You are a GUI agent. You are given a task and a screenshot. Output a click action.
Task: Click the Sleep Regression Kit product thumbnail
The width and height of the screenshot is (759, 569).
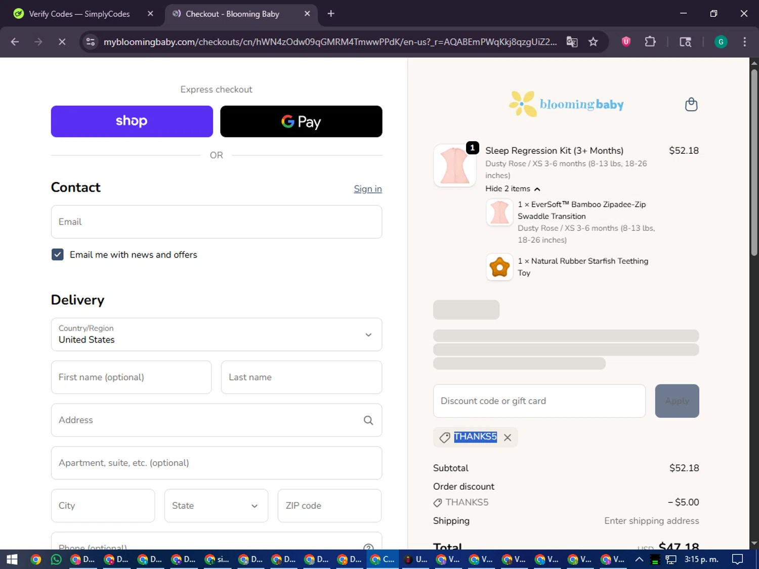pos(455,166)
